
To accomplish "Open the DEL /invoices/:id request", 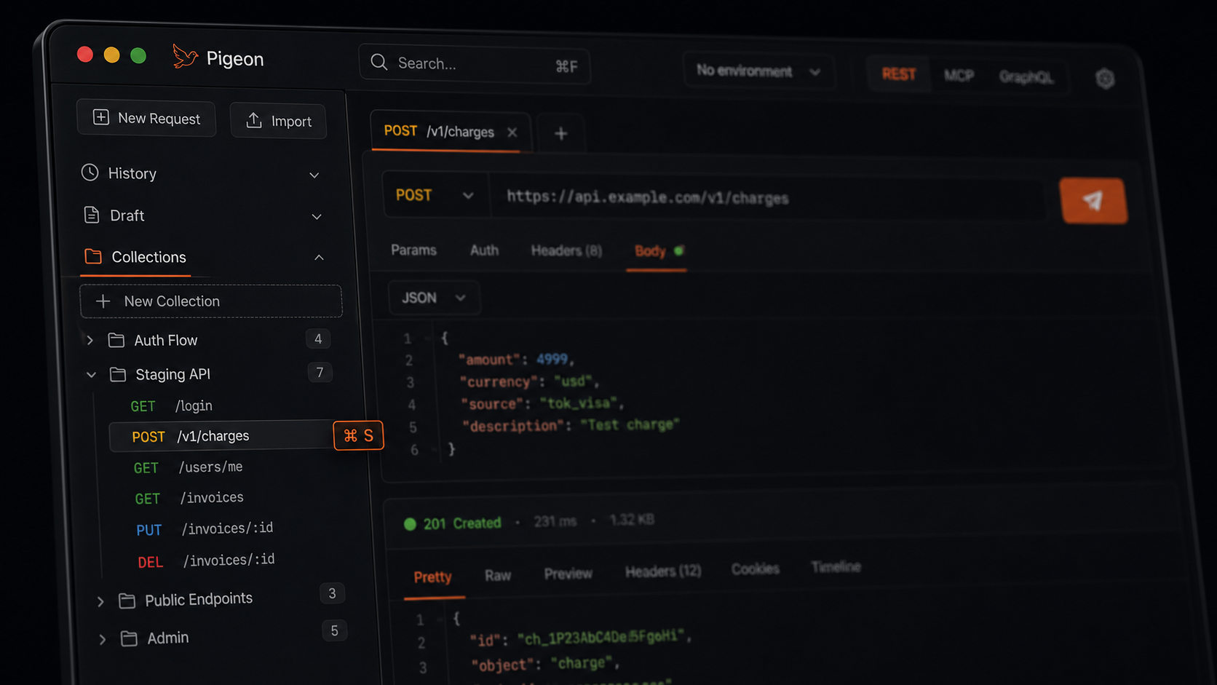I will coord(207,561).
